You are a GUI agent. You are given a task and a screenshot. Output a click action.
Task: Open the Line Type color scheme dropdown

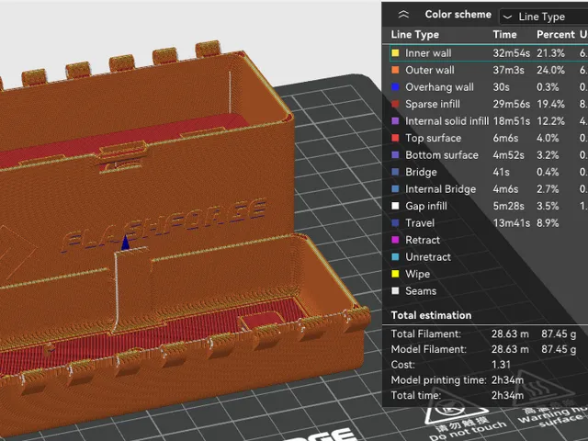point(543,17)
